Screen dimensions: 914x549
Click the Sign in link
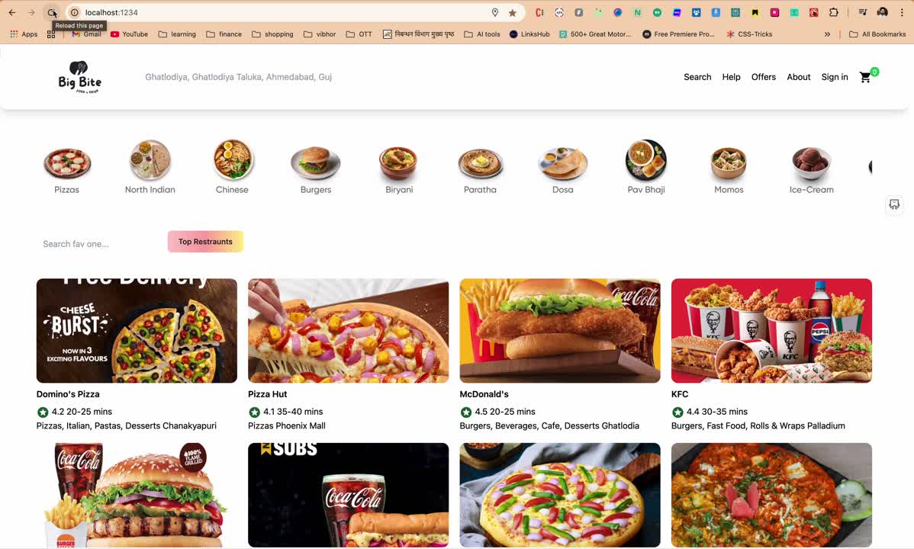[x=834, y=77]
